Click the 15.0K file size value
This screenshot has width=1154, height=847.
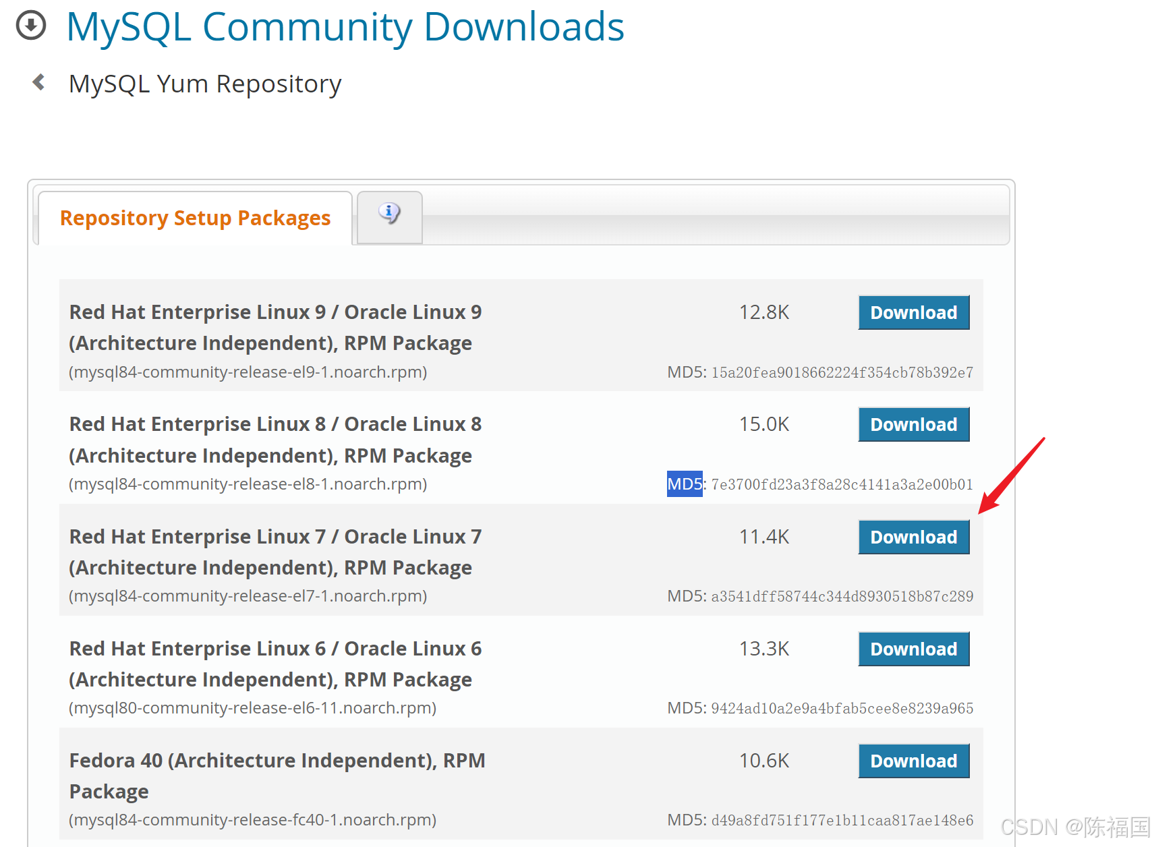[764, 424]
